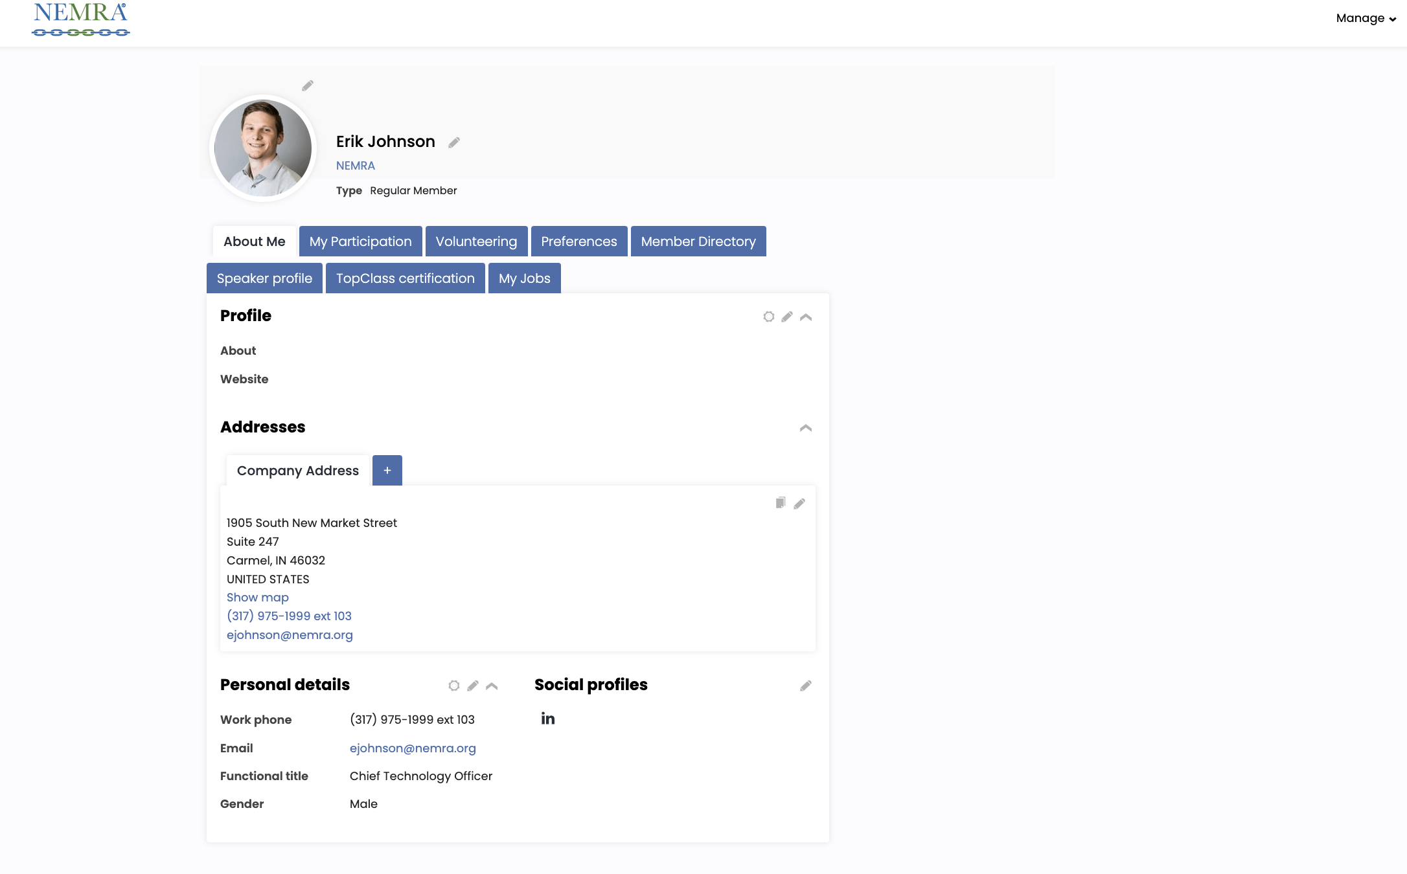Add a new address with plus button
Screen dimensions: 1407x874
click(x=387, y=471)
